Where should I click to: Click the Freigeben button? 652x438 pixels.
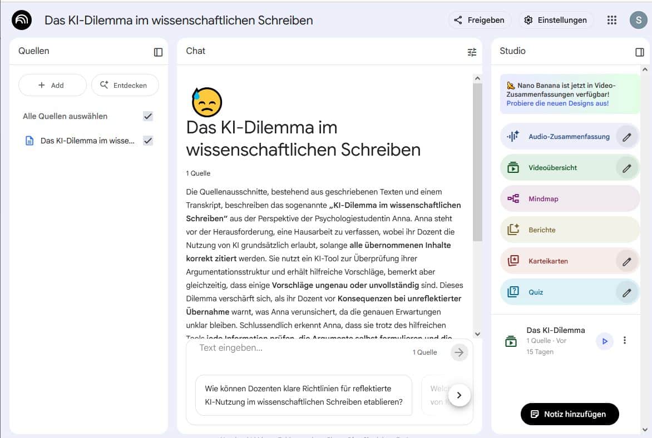coord(480,20)
